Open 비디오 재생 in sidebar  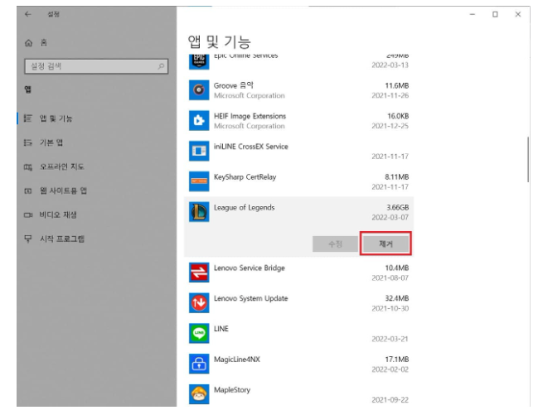coord(58,215)
